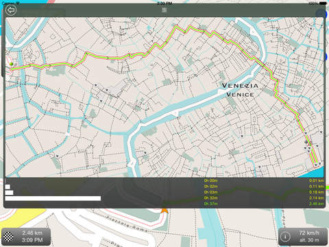Select the shortest white route segment bar

(x=8, y=187)
